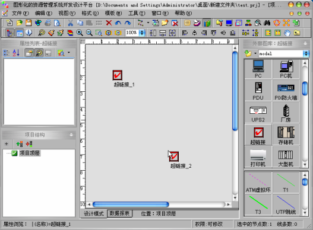Click the canvas horizontal scrollbar thumb

click(131, 205)
